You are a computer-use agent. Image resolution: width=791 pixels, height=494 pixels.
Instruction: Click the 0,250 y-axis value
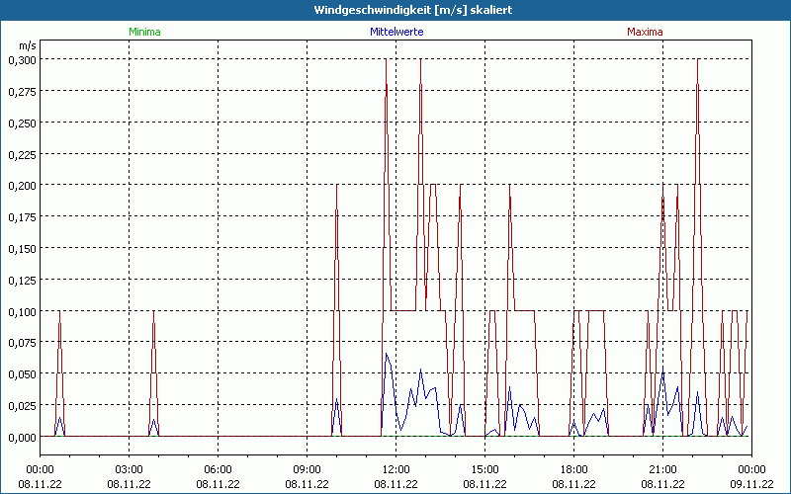[x=22, y=123]
